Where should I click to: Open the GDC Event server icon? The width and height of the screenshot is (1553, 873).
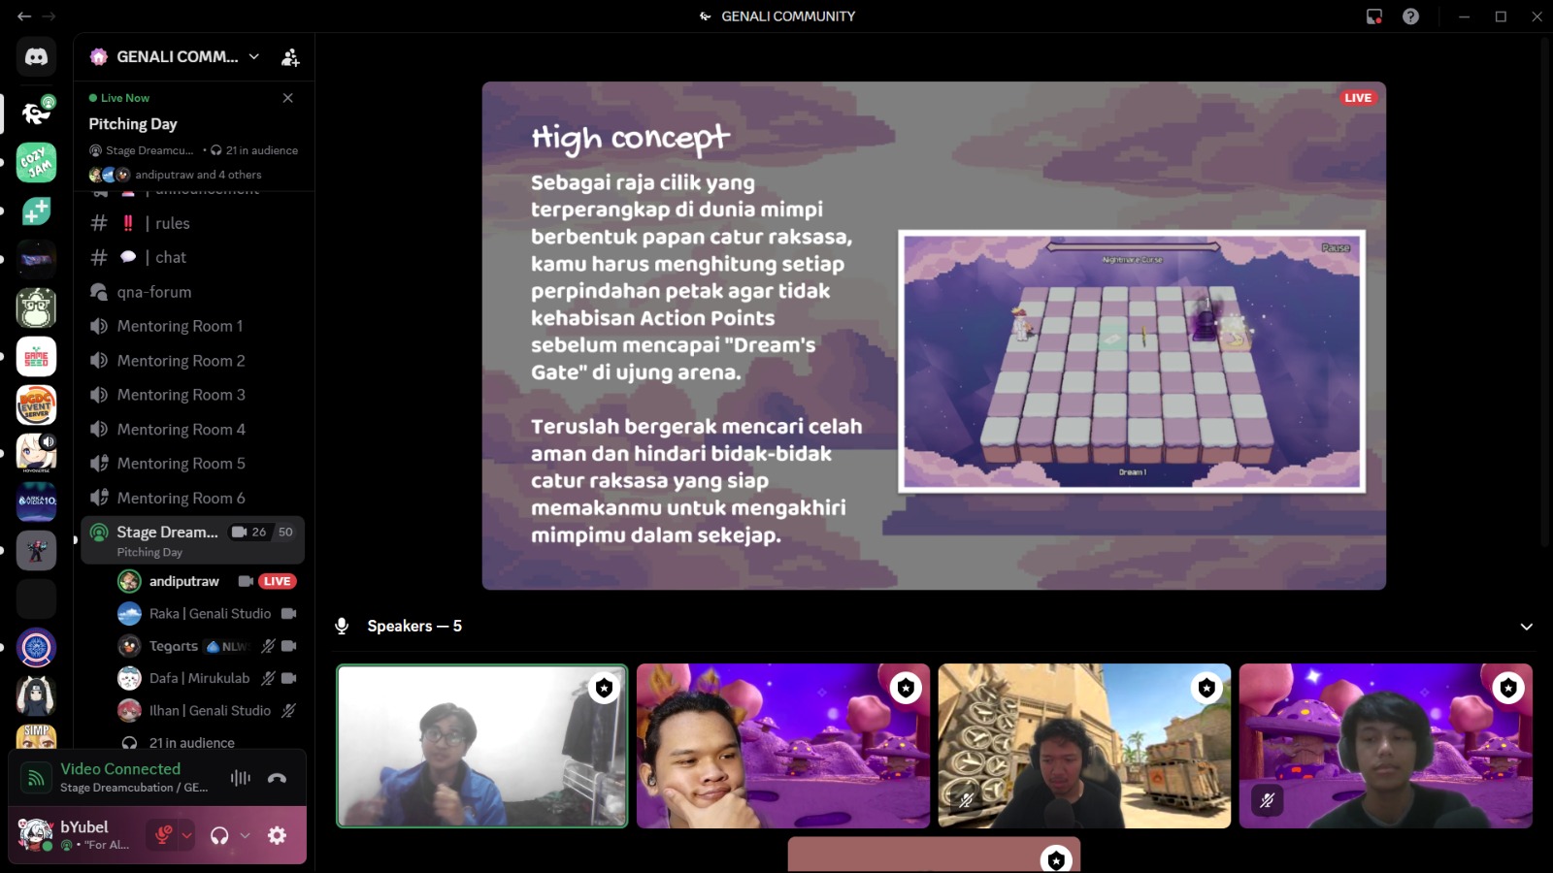tap(36, 405)
